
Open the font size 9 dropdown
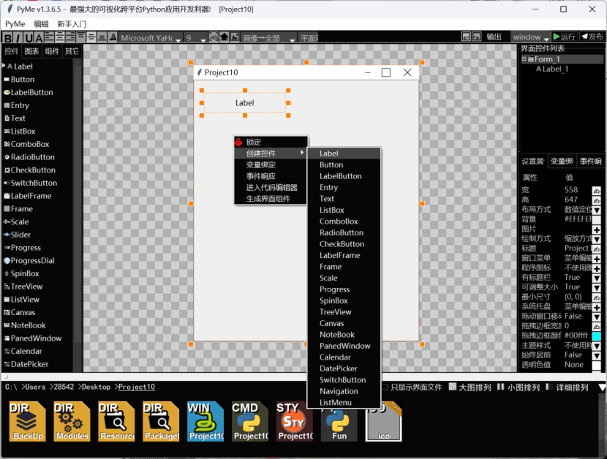click(195, 38)
